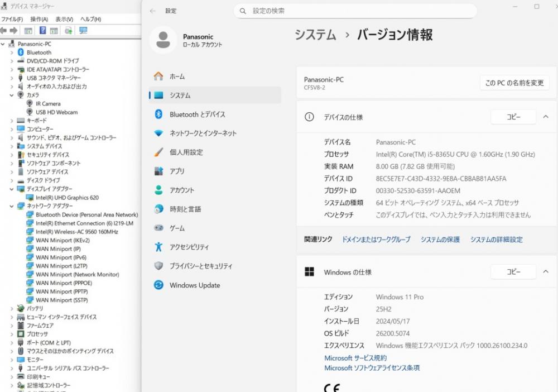The height and width of the screenshot is (392, 558).
Task: Click the forward arrow in Device Manager toolbar
Action: coord(13,31)
